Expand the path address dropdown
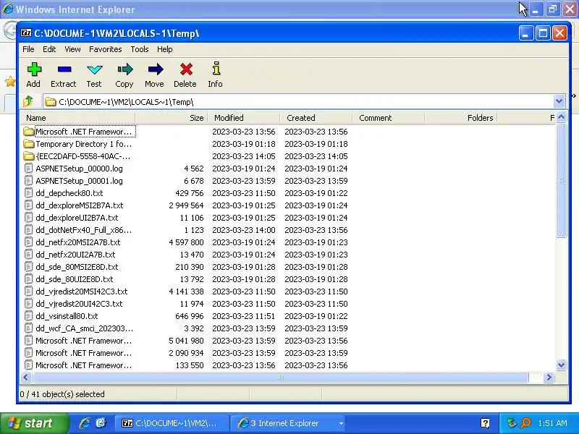This screenshot has height=434, width=579. click(x=559, y=101)
